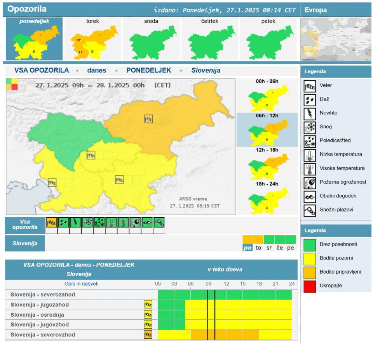Switch to the petek forecast map
Screen dimensions: 373x343
268,39
